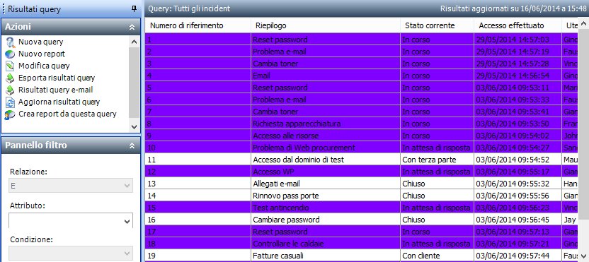Open the Condizione dropdown

coord(127,254)
